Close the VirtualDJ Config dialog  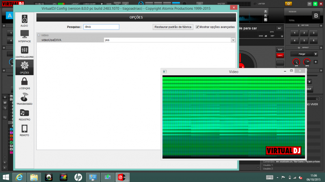[234, 7]
